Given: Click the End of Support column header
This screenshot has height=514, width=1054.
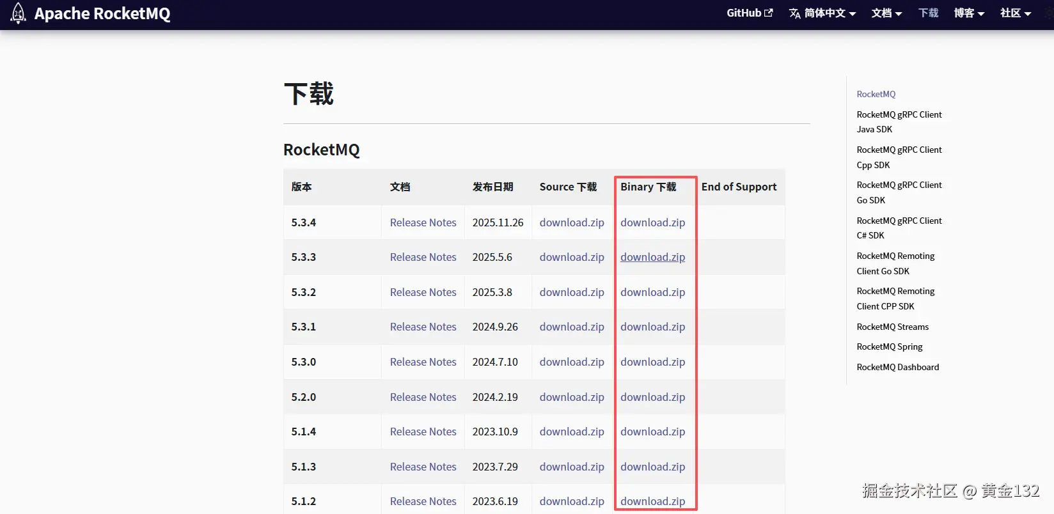Looking at the screenshot, I should (x=739, y=187).
